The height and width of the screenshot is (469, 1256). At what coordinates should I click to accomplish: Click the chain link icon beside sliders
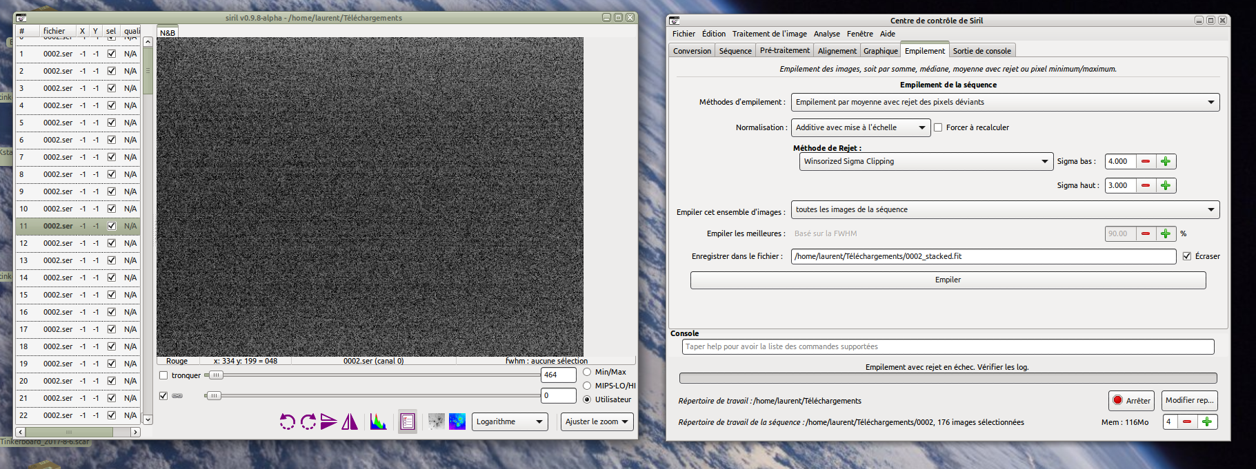(177, 396)
